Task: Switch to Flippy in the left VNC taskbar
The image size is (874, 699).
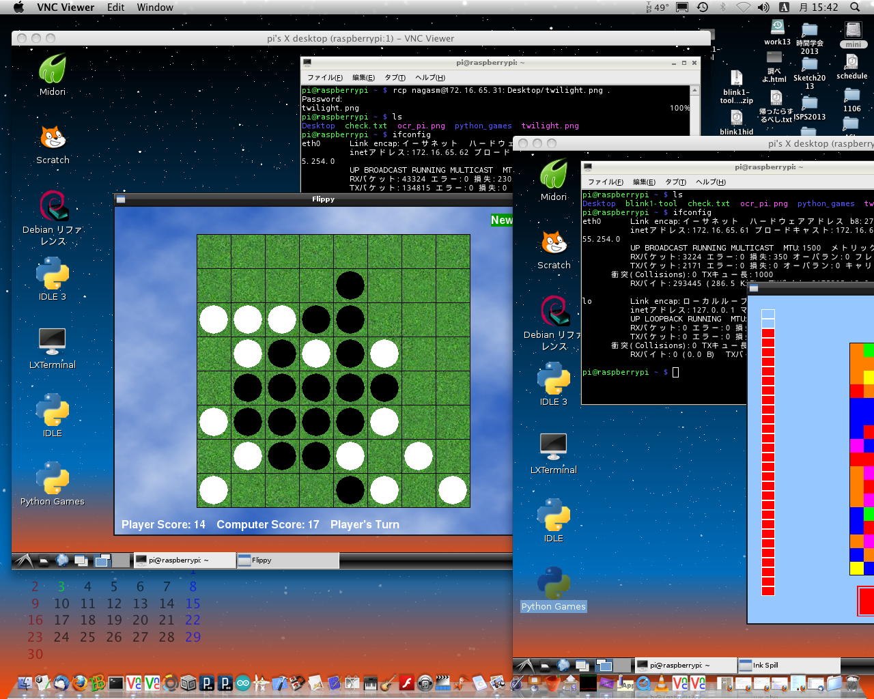Action: [x=287, y=560]
